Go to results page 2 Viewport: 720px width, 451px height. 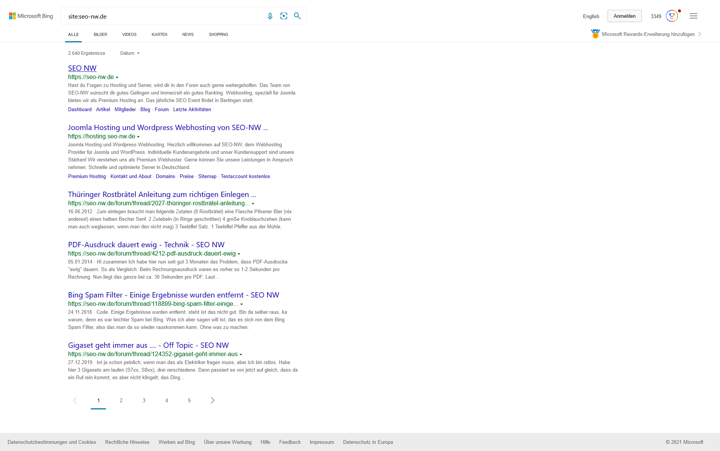coord(121,400)
